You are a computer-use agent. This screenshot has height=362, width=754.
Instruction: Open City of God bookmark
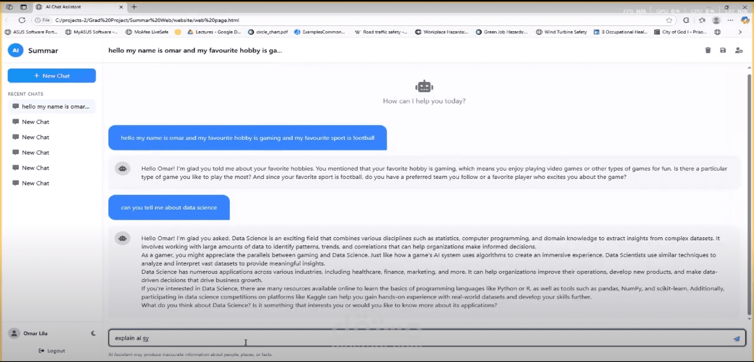[x=681, y=32]
